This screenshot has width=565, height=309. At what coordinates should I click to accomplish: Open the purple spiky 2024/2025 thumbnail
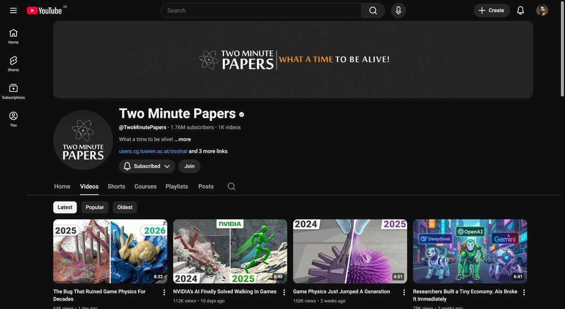coord(350,252)
